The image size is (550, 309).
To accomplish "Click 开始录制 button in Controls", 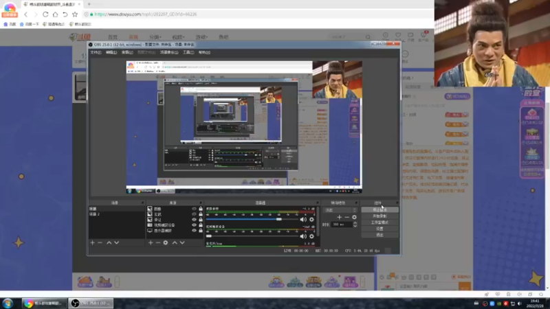I will (x=380, y=216).
